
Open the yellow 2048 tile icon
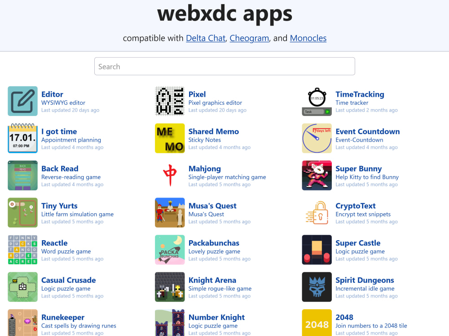pyautogui.click(x=317, y=323)
